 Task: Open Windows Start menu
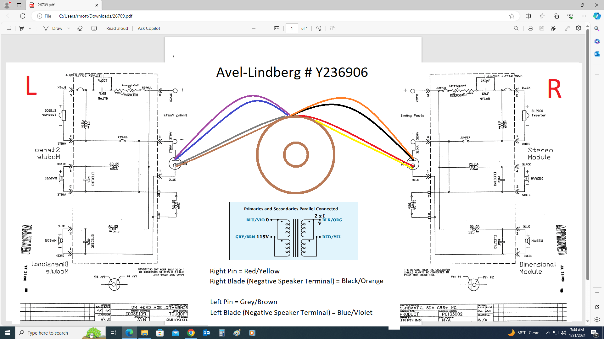[x=8, y=333]
